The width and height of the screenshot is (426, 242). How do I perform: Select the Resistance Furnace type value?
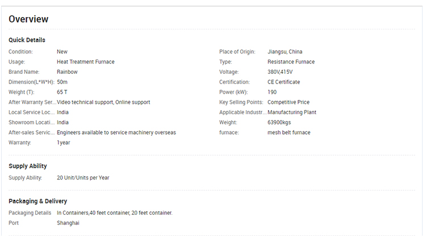[x=291, y=62]
